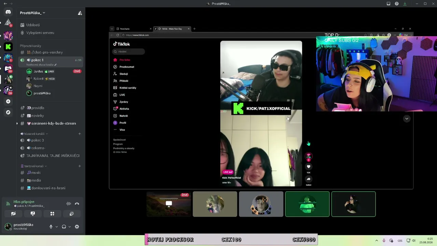Add channel to hlasové kanálil category

click(80, 134)
